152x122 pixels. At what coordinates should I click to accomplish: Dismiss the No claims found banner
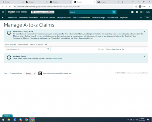(145, 56)
